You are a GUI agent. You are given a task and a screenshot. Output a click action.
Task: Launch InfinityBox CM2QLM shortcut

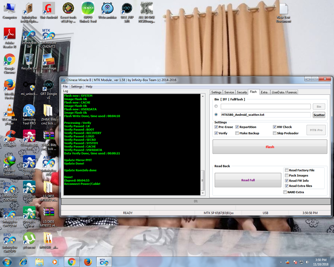pos(10,217)
